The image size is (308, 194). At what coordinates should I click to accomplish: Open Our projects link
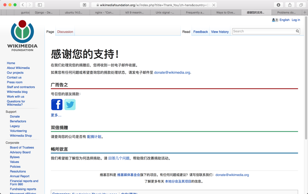click(x=15, y=73)
